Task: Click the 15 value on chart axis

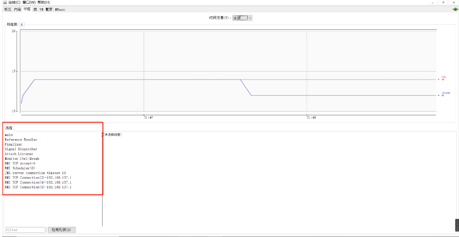Action: (13, 71)
